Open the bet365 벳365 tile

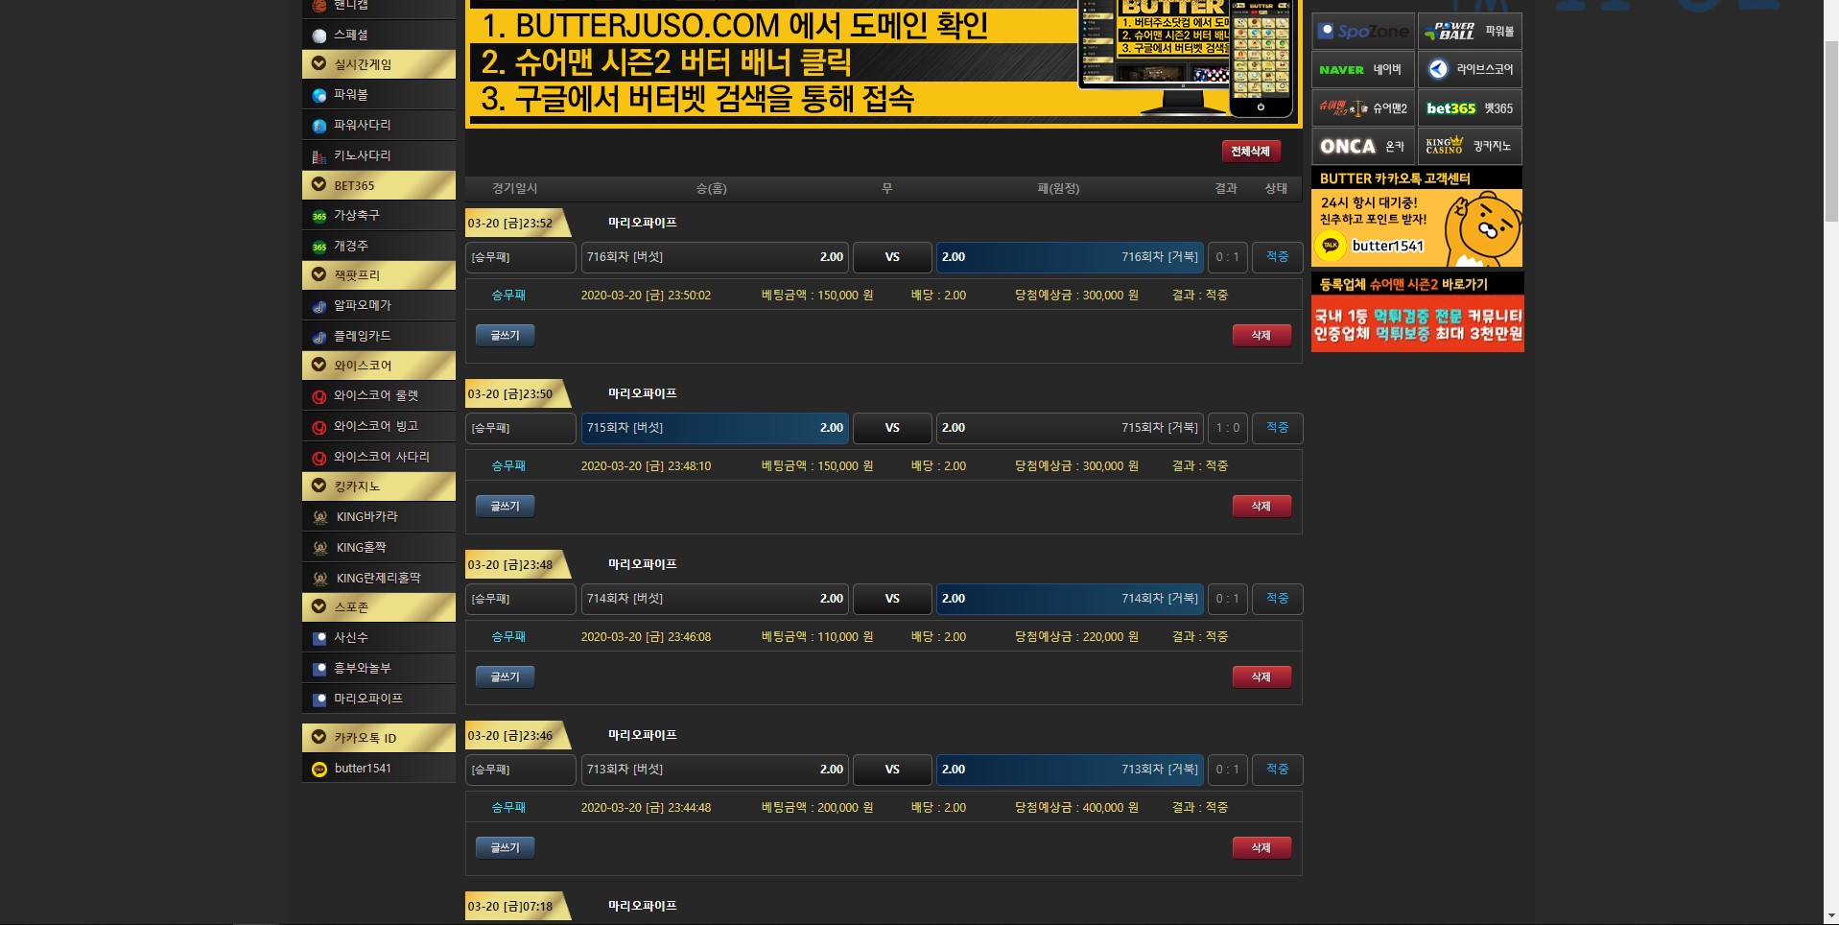tap(1469, 108)
